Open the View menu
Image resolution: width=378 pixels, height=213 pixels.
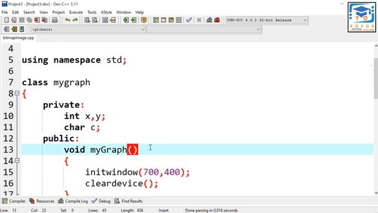pos(44,12)
